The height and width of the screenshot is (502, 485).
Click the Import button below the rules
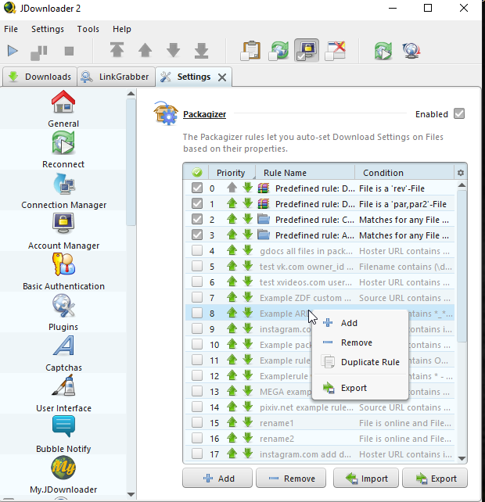(366, 479)
